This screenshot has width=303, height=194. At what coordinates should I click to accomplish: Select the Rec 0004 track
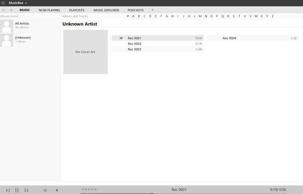click(x=253, y=38)
